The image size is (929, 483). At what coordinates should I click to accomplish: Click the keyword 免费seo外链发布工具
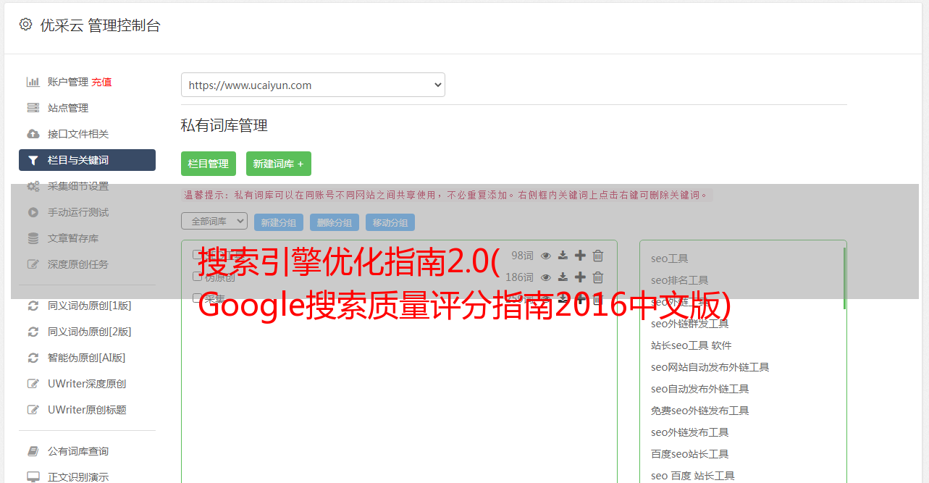click(700, 411)
